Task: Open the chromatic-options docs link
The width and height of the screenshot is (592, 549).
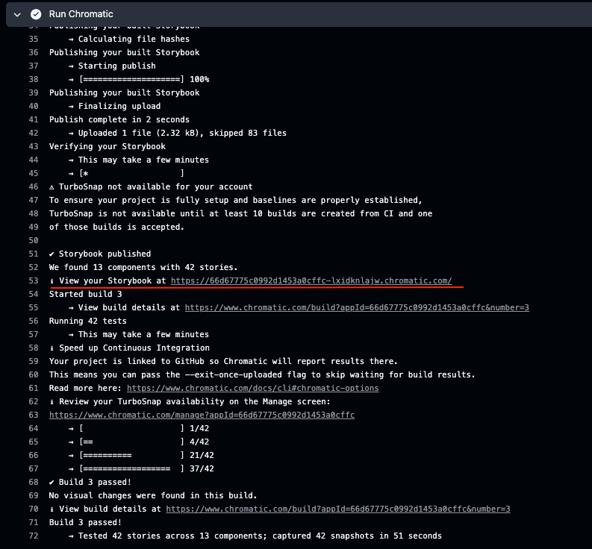Action: coord(252,389)
